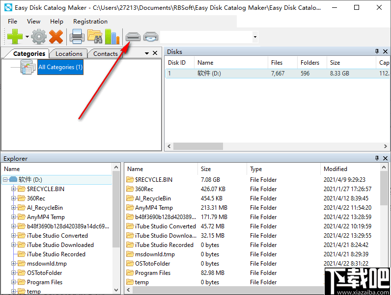391x295 pixels.
Task: Collapse the 软件 (D:) tree node
Action: [5, 179]
